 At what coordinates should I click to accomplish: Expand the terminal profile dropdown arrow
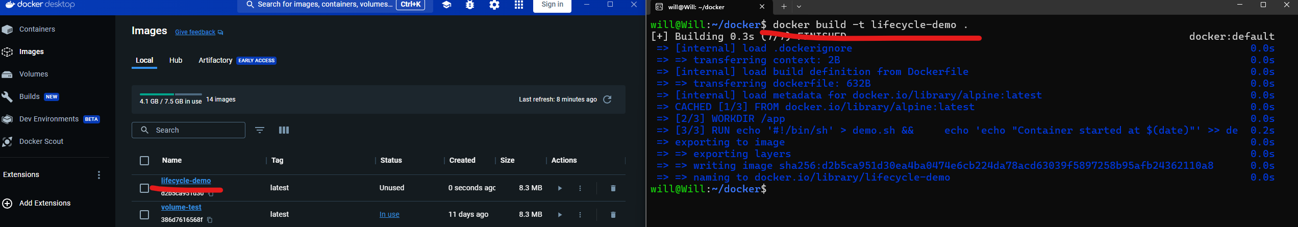(799, 7)
